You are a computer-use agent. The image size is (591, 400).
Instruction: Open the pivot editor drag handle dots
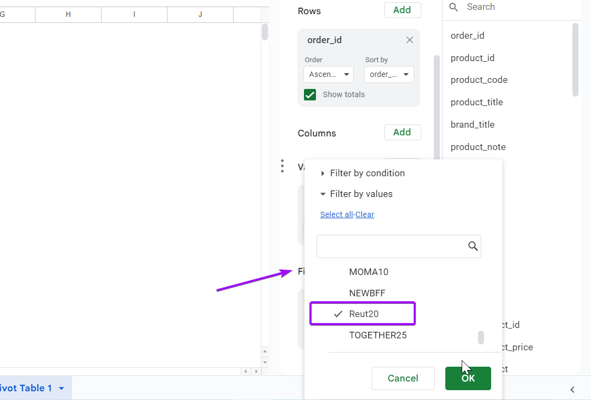pos(282,166)
